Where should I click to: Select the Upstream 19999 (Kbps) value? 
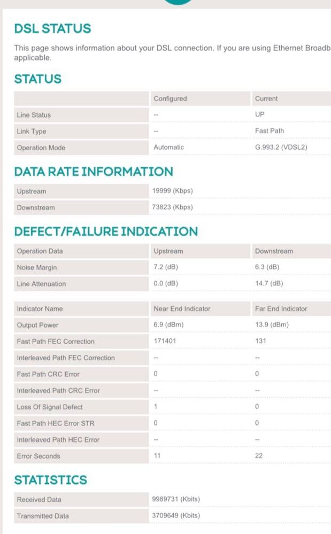pyautogui.click(x=172, y=191)
